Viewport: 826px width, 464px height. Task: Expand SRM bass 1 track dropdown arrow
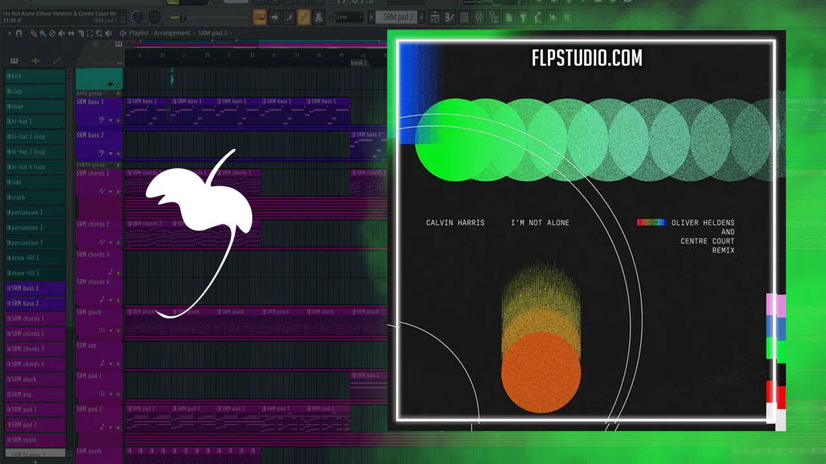coord(111,120)
